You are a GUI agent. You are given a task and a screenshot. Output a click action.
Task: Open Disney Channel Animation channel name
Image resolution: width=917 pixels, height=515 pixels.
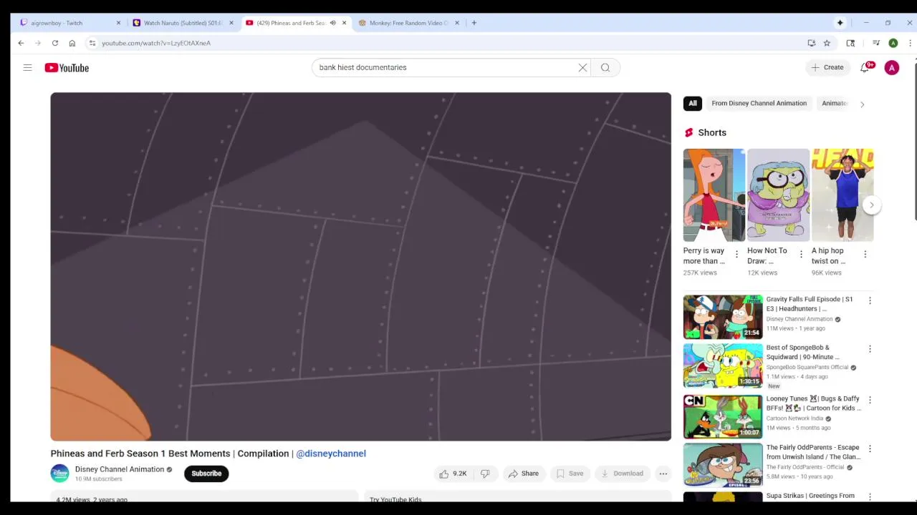click(120, 469)
